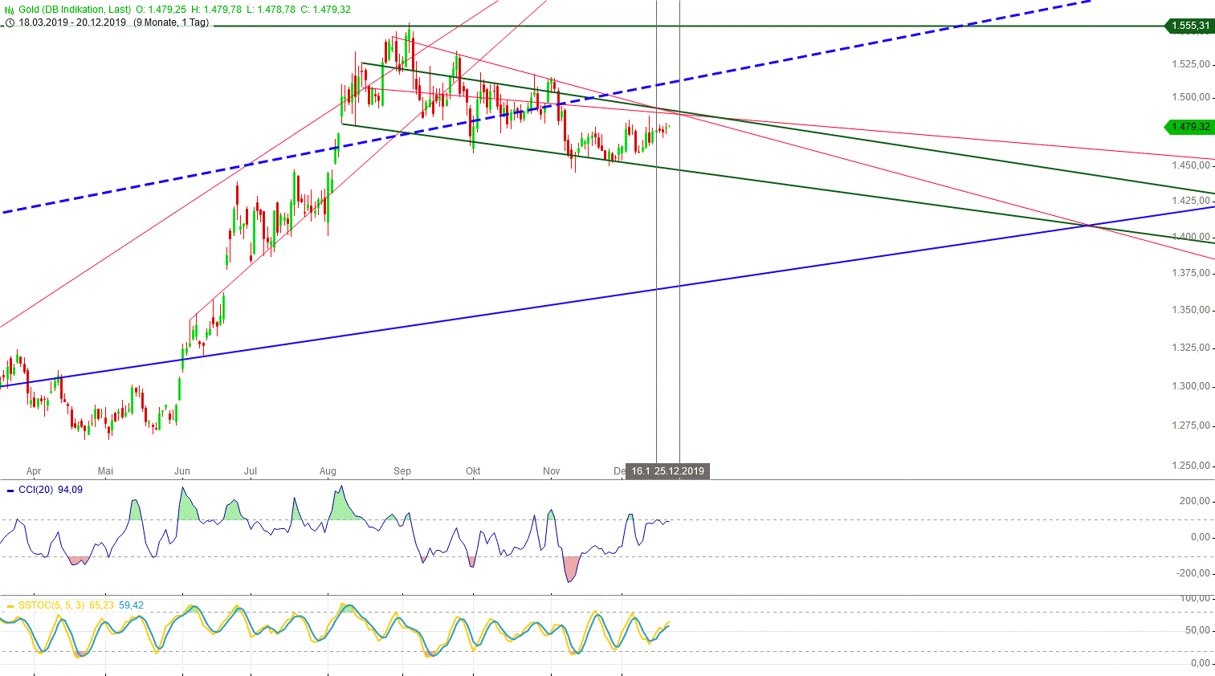Click the 200,00 CCI scale label
Image resolution: width=1215 pixels, height=676 pixels.
point(1194,501)
